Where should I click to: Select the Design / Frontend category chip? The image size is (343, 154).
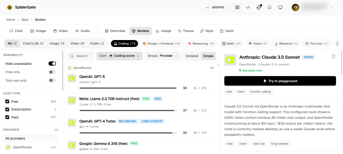click(161, 44)
